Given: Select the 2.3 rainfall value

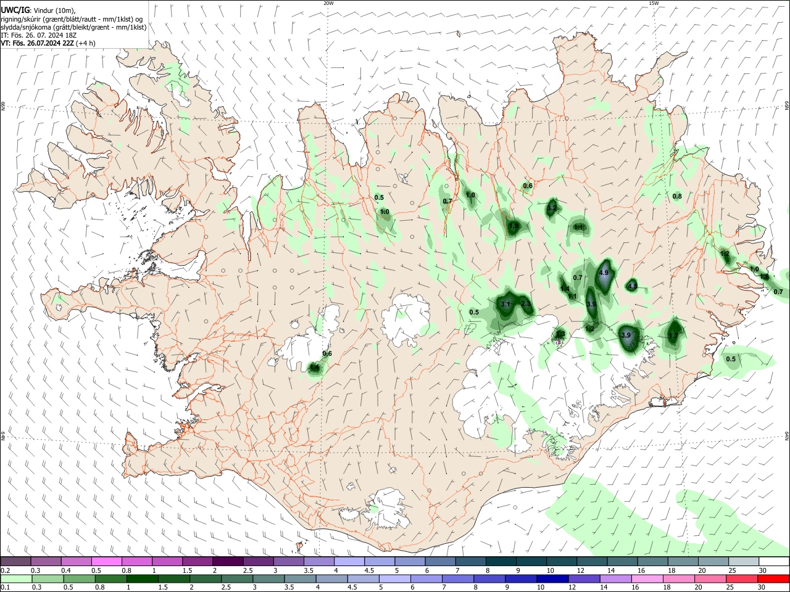Looking at the screenshot, I should (526, 303).
